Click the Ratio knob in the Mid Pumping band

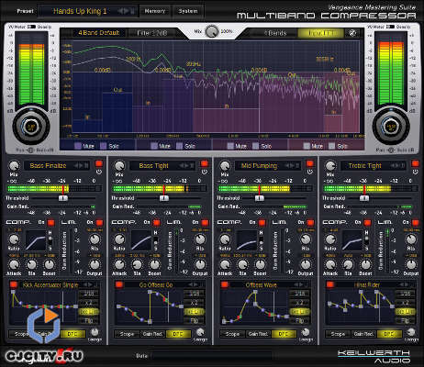pyautogui.click(x=225, y=239)
